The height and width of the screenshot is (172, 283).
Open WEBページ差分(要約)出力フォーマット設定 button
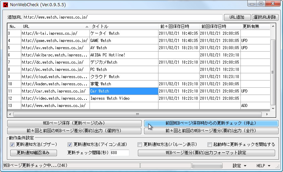[206, 153]
